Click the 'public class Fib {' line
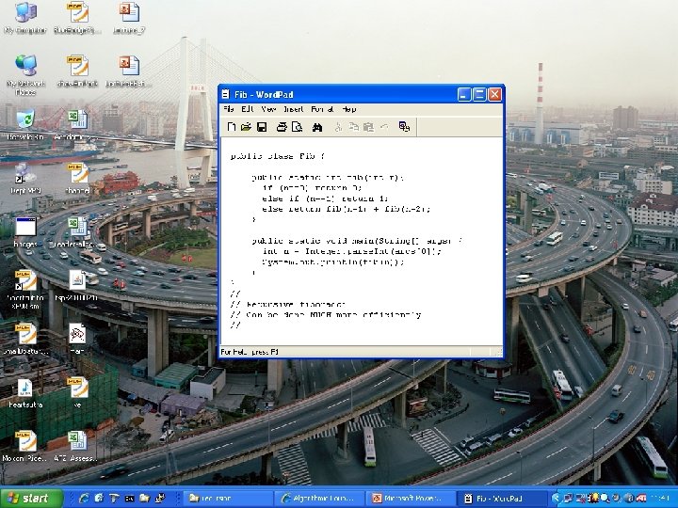678x508 pixels. coord(277,156)
